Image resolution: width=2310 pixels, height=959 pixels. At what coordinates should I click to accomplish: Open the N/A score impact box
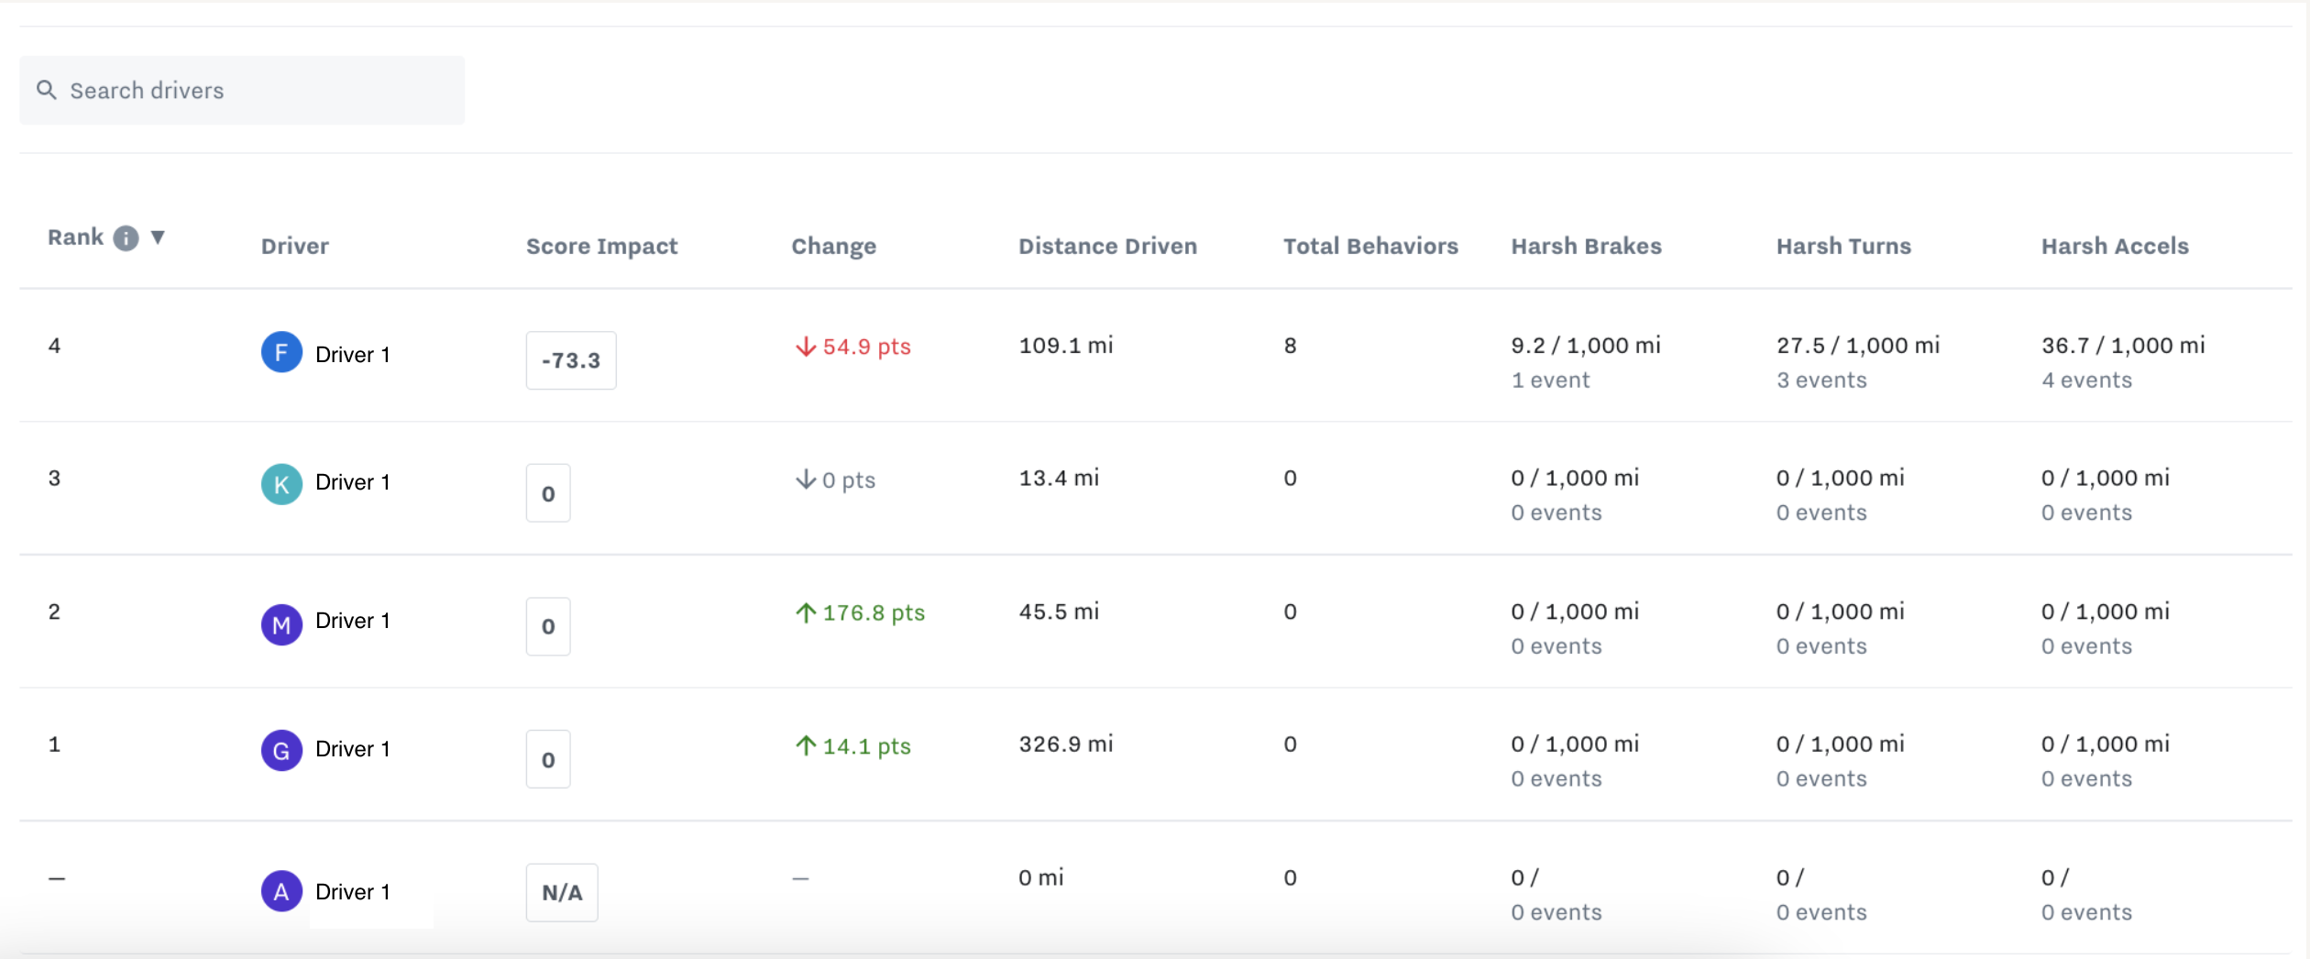coord(561,892)
